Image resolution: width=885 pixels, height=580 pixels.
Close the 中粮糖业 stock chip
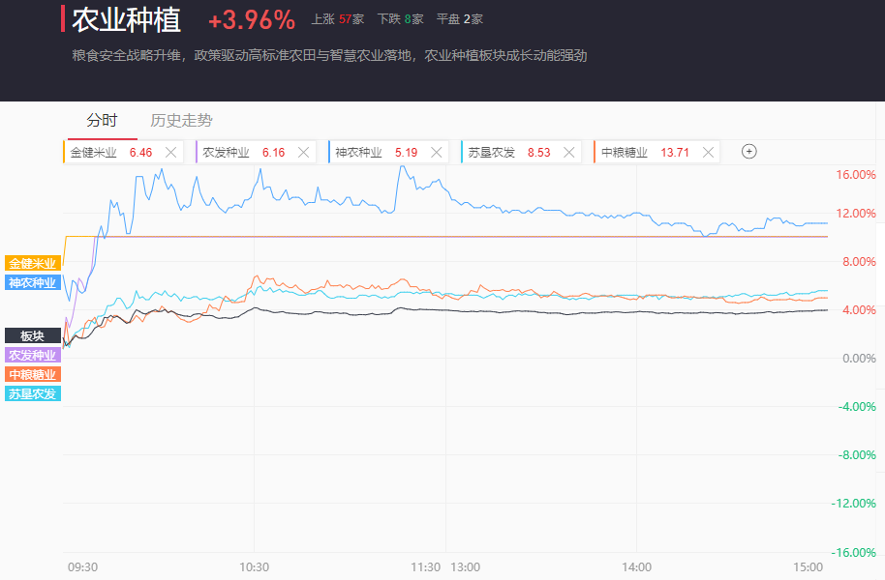(x=708, y=152)
